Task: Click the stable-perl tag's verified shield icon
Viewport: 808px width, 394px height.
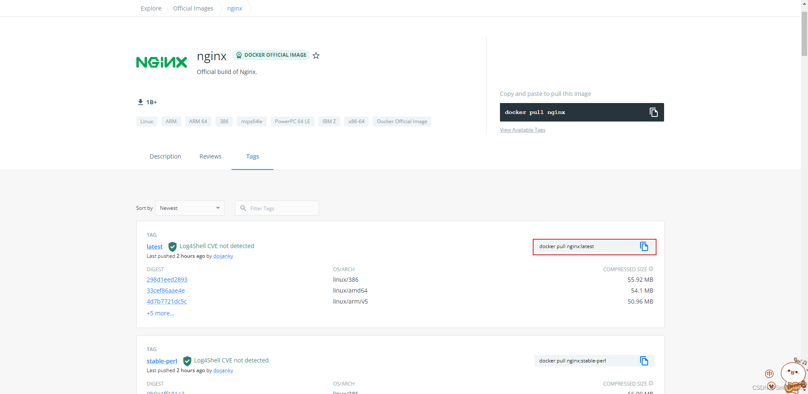Action: [x=187, y=361]
